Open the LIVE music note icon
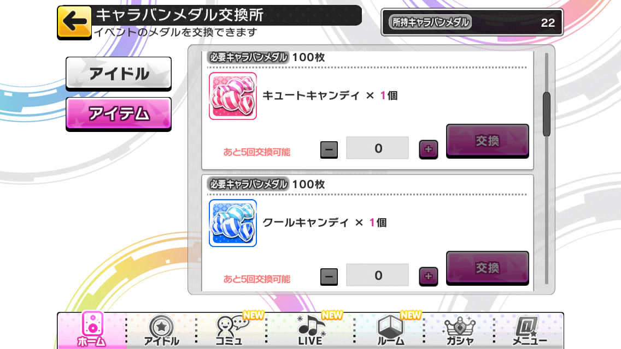 [x=310, y=330]
